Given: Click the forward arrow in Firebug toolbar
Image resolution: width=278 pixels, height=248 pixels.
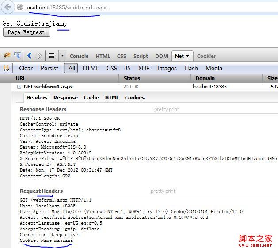Looking at the screenshot, I should [39, 56].
